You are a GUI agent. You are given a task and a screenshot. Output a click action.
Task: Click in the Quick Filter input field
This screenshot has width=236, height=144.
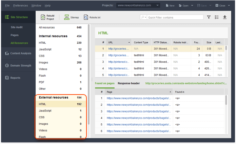pos(175,17)
